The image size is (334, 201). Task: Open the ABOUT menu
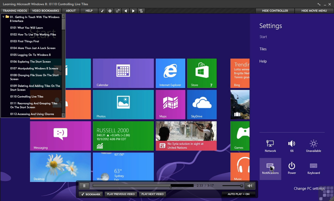71,11
